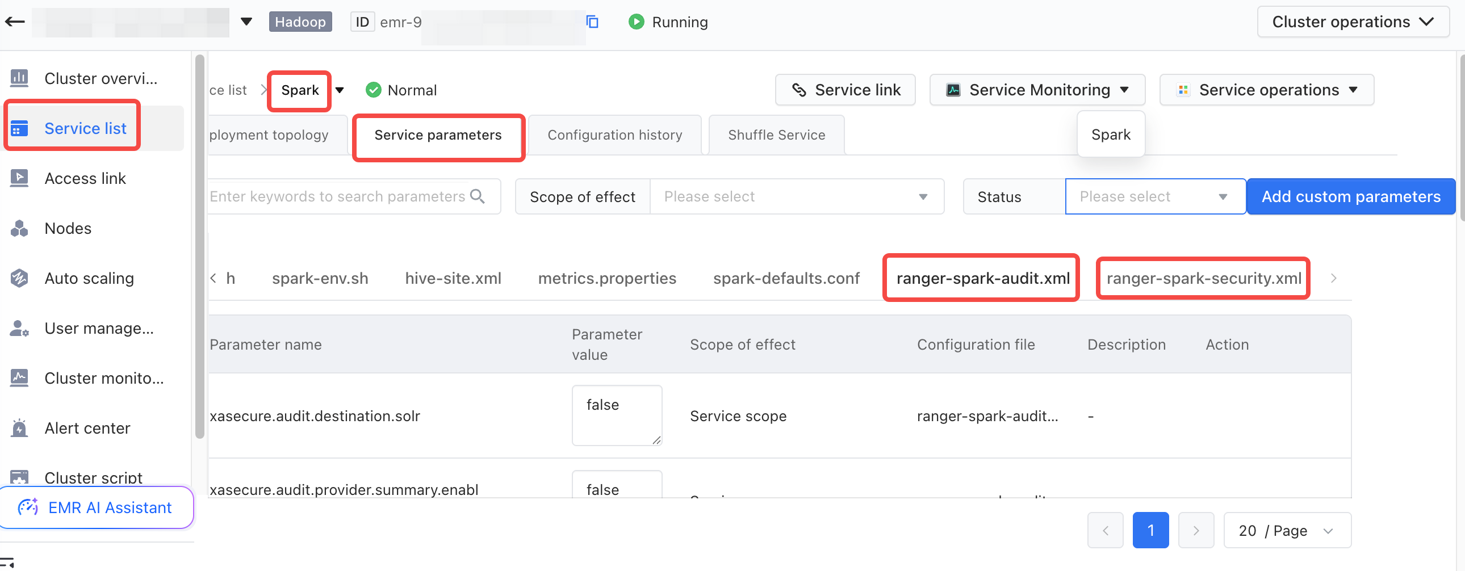Open the EMR AI Assistant
The width and height of the screenshot is (1465, 571).
pos(96,507)
